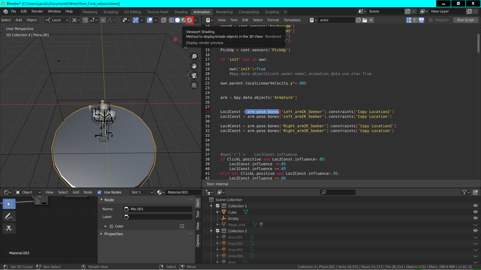Open the Item sidebar tab
The width and height of the screenshot is (481, 270).
pyautogui.click(x=198, y=203)
